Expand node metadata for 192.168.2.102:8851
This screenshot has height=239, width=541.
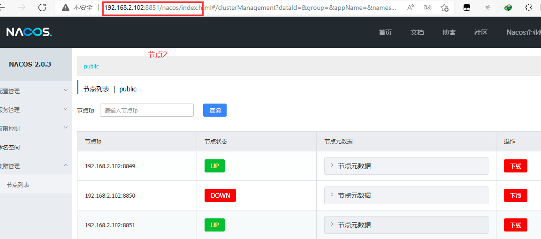[406, 225]
